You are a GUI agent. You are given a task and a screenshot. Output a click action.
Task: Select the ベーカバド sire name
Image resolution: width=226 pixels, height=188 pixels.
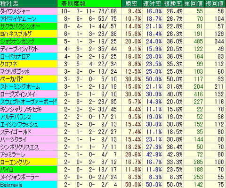click(12, 79)
